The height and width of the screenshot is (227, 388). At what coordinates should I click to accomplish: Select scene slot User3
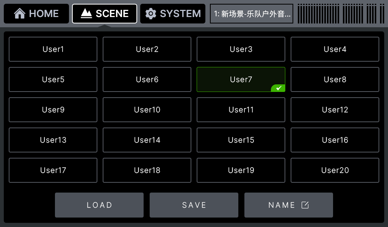click(x=241, y=49)
